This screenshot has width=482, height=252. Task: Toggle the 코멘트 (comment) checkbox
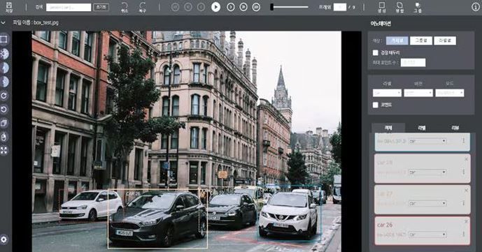[x=376, y=105]
